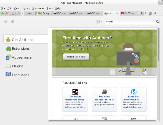163x125 pixels.
Task: Switch to the Mitfahrg... tab
Action: click(44, 13)
